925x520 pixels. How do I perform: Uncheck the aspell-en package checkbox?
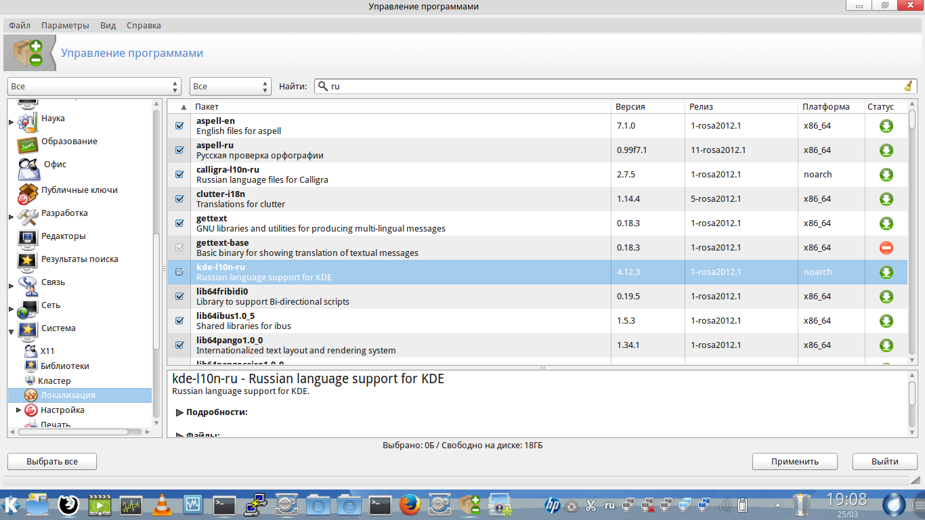179,126
